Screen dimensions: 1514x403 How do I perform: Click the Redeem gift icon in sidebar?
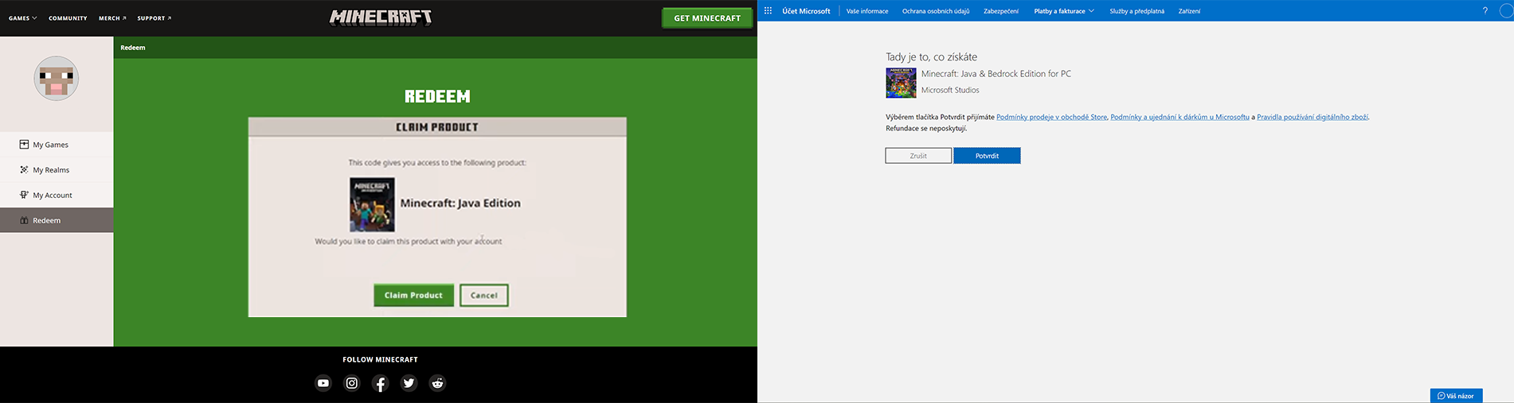pos(24,220)
